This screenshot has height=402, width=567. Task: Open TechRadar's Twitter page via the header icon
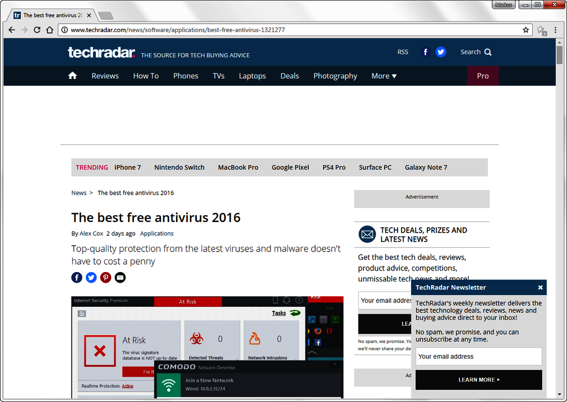pyautogui.click(x=441, y=52)
